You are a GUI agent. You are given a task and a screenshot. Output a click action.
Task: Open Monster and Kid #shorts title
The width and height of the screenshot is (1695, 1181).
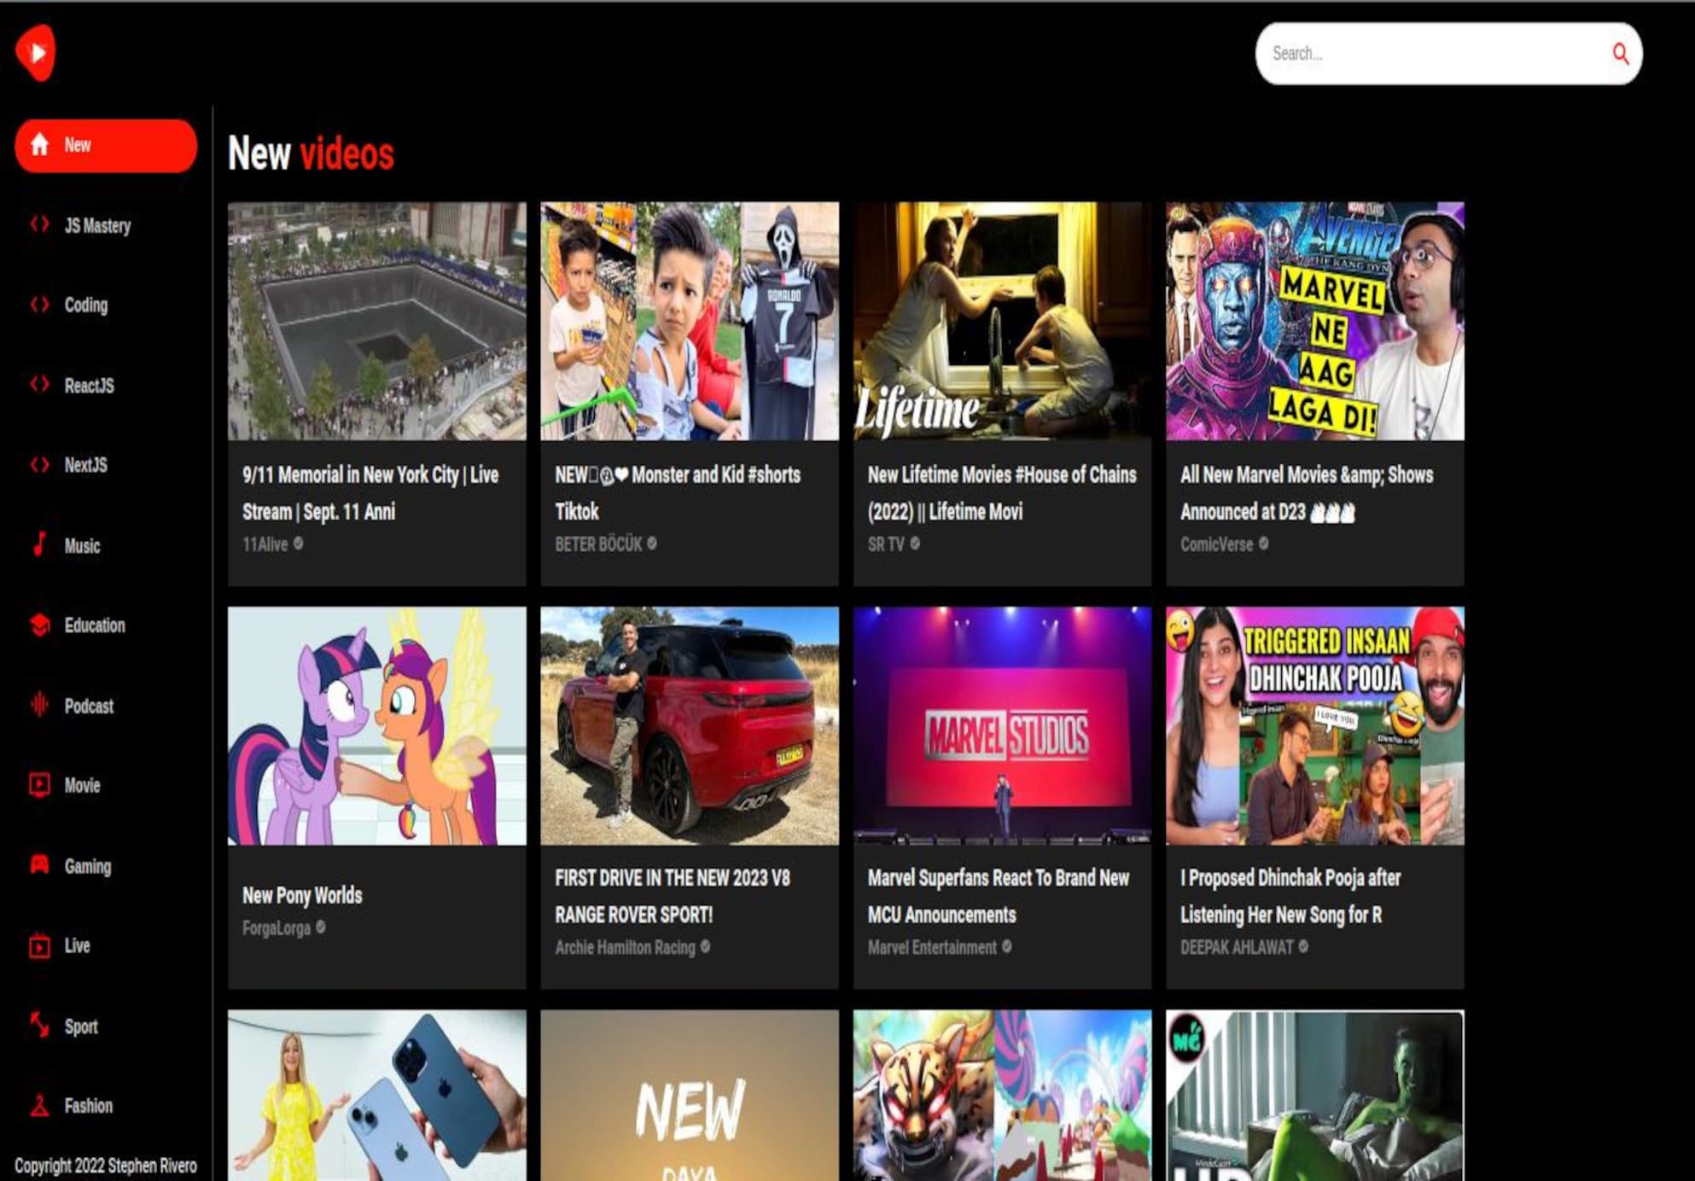pos(678,493)
